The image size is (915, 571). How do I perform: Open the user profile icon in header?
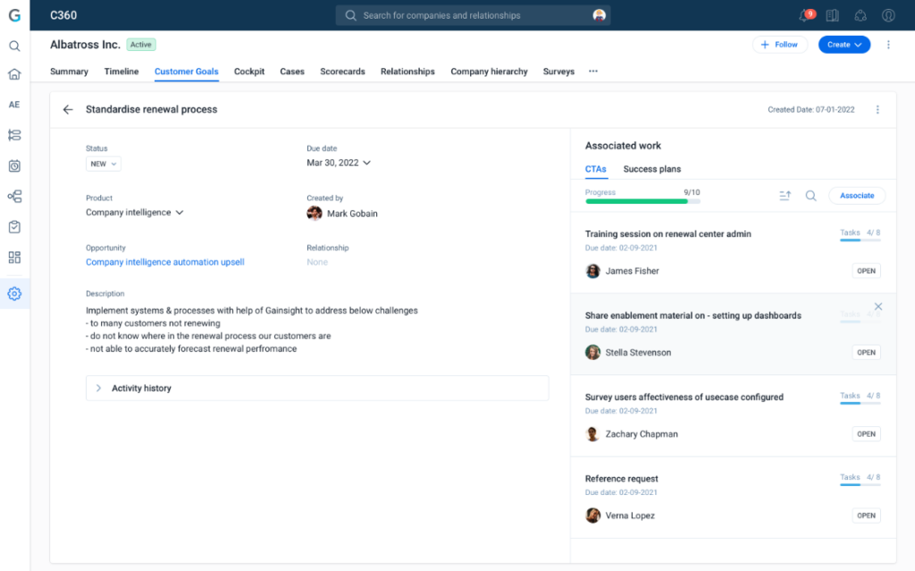point(888,16)
